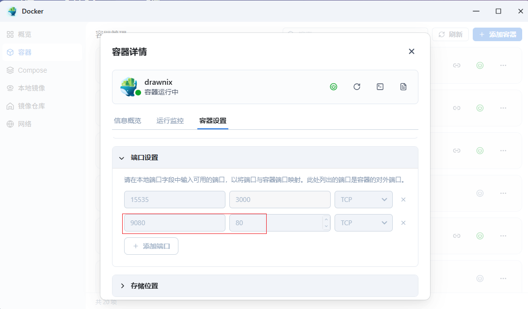The width and height of the screenshot is (528, 309).
Task: Remove the 9080 port mapping row
Action: (x=403, y=223)
